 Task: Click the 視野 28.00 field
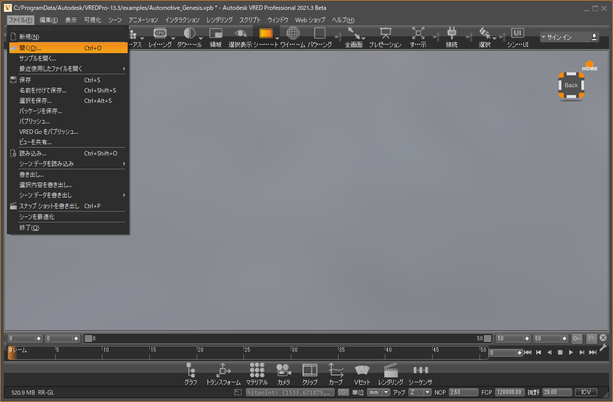(557, 392)
